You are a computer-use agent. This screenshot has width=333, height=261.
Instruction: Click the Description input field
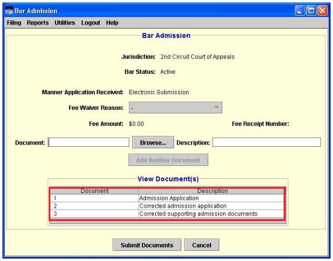tap(267, 142)
